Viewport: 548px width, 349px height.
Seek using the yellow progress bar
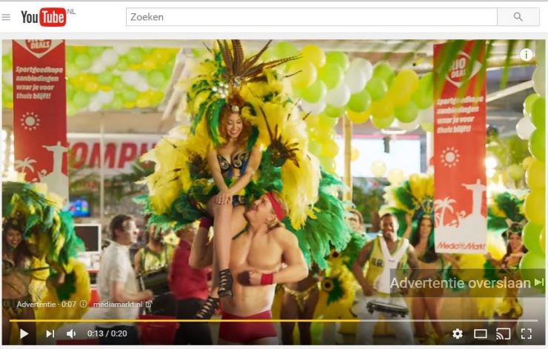coord(273,320)
